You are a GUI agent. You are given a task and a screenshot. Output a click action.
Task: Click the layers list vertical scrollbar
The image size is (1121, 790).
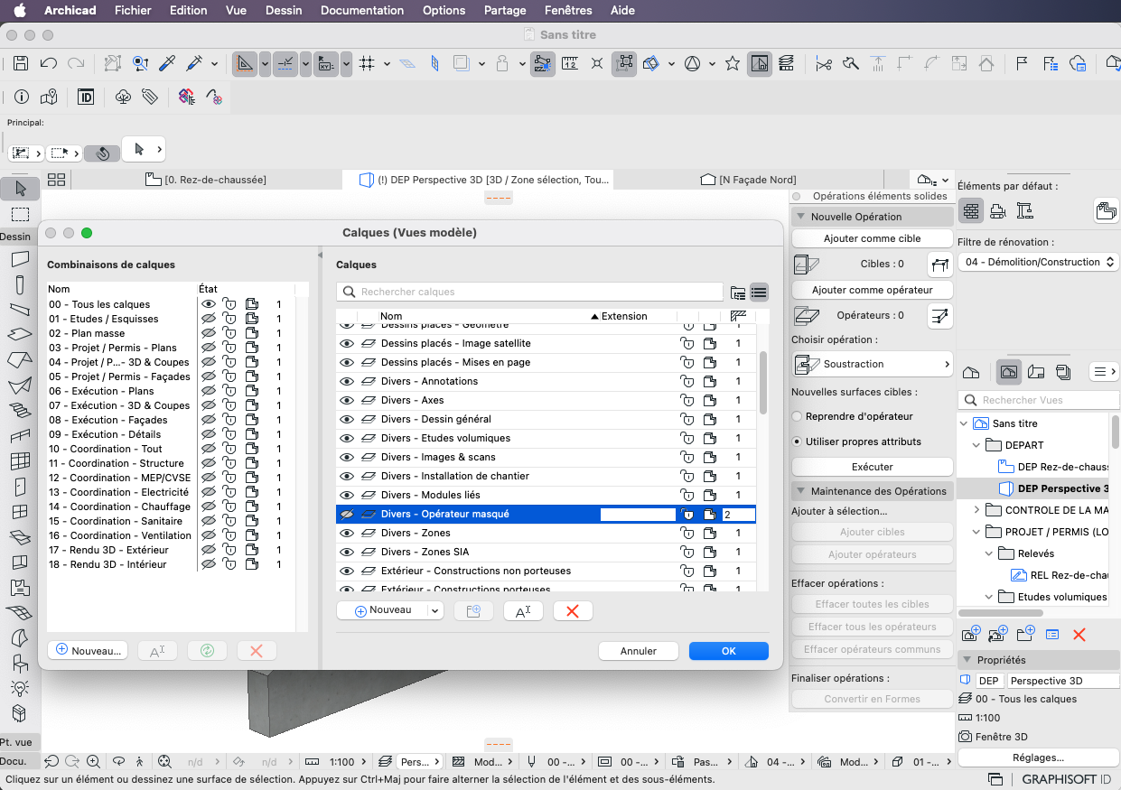tap(764, 383)
